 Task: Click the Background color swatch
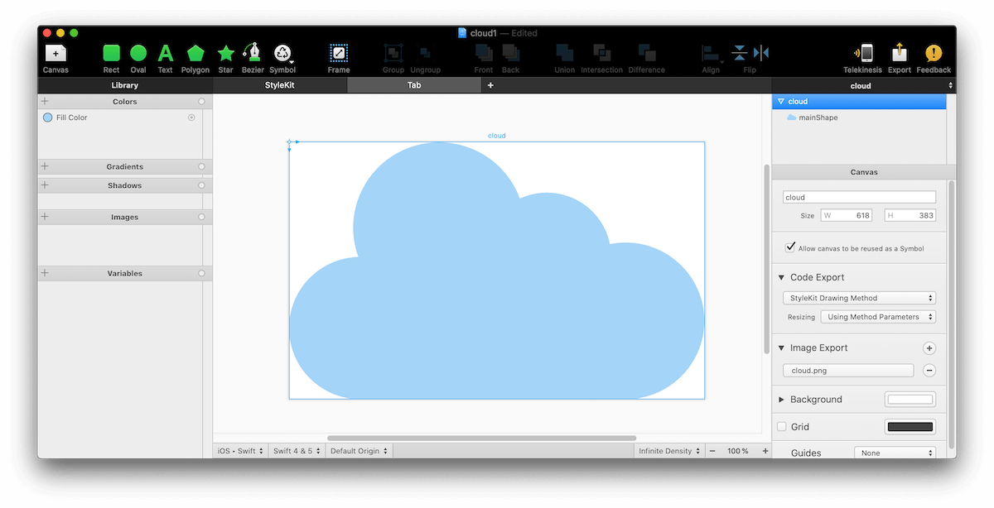910,400
